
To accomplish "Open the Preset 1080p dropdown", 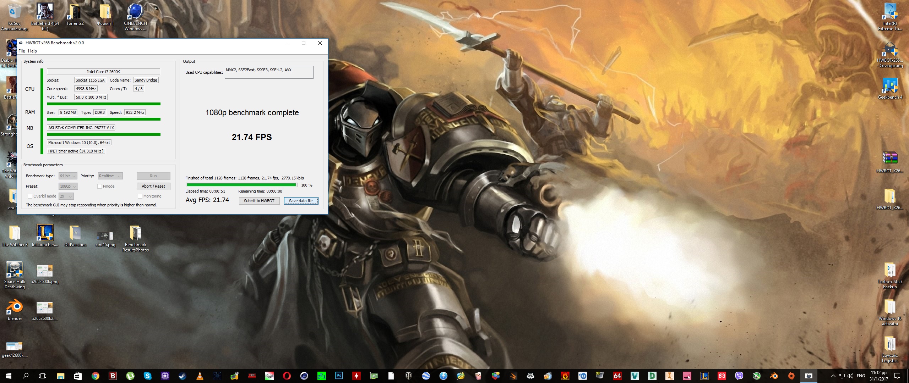I will 68,186.
